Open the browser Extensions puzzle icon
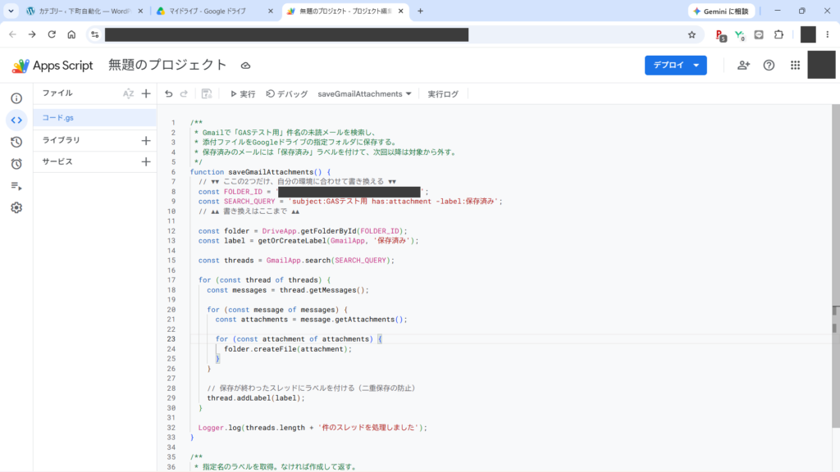Screen dimensions: 840x472 pos(779,34)
